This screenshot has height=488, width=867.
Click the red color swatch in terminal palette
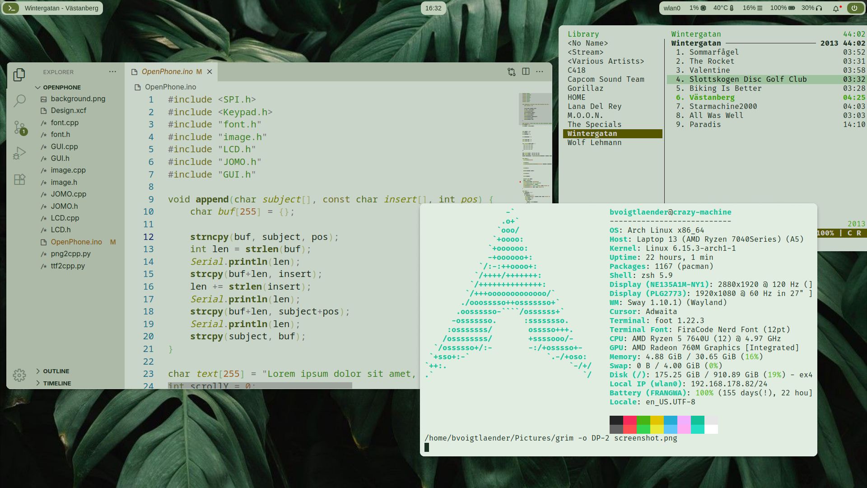pos(629,420)
